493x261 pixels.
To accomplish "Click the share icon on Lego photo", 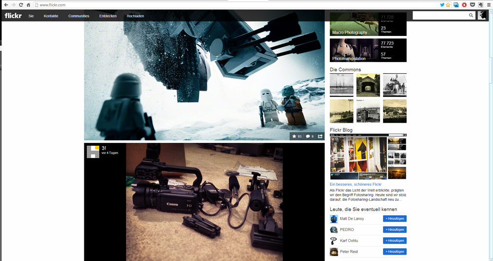I will [x=320, y=136].
